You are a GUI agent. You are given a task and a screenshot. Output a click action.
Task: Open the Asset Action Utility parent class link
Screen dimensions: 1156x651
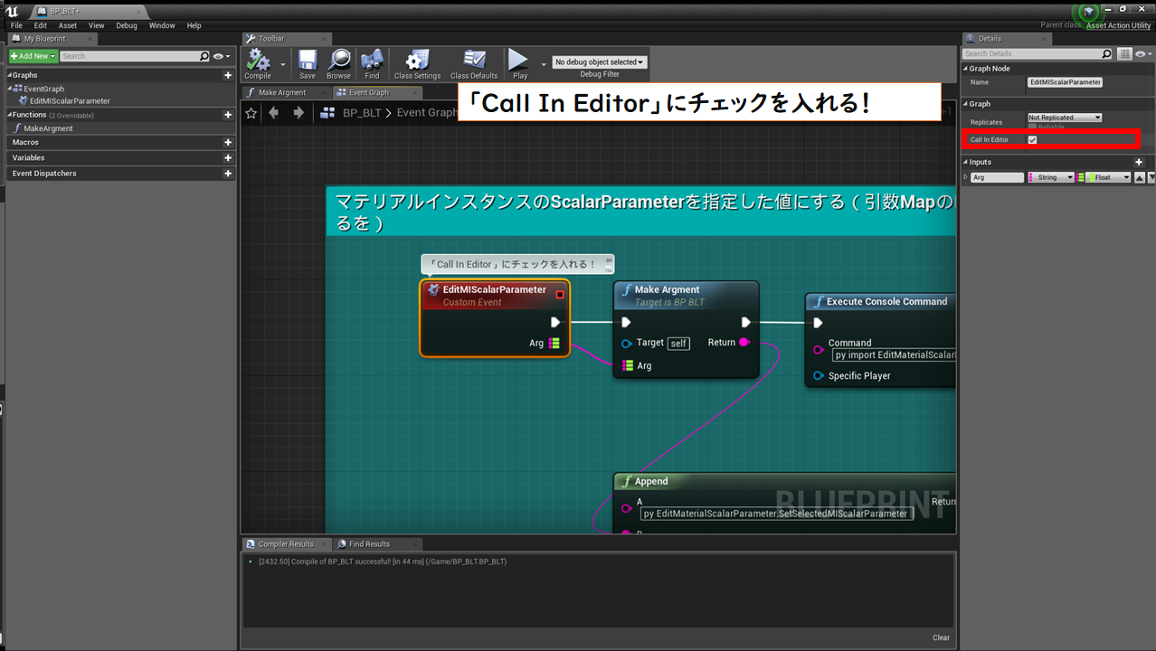point(1118,25)
